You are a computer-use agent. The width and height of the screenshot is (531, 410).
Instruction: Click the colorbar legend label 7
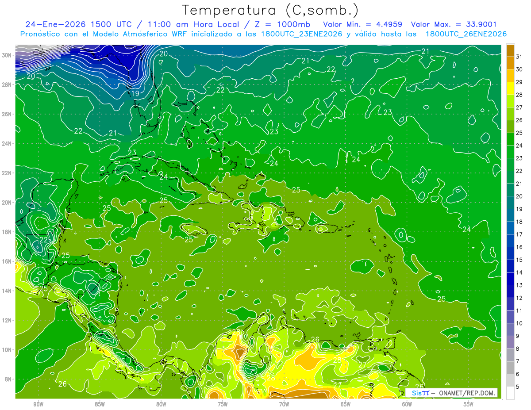[518, 361]
